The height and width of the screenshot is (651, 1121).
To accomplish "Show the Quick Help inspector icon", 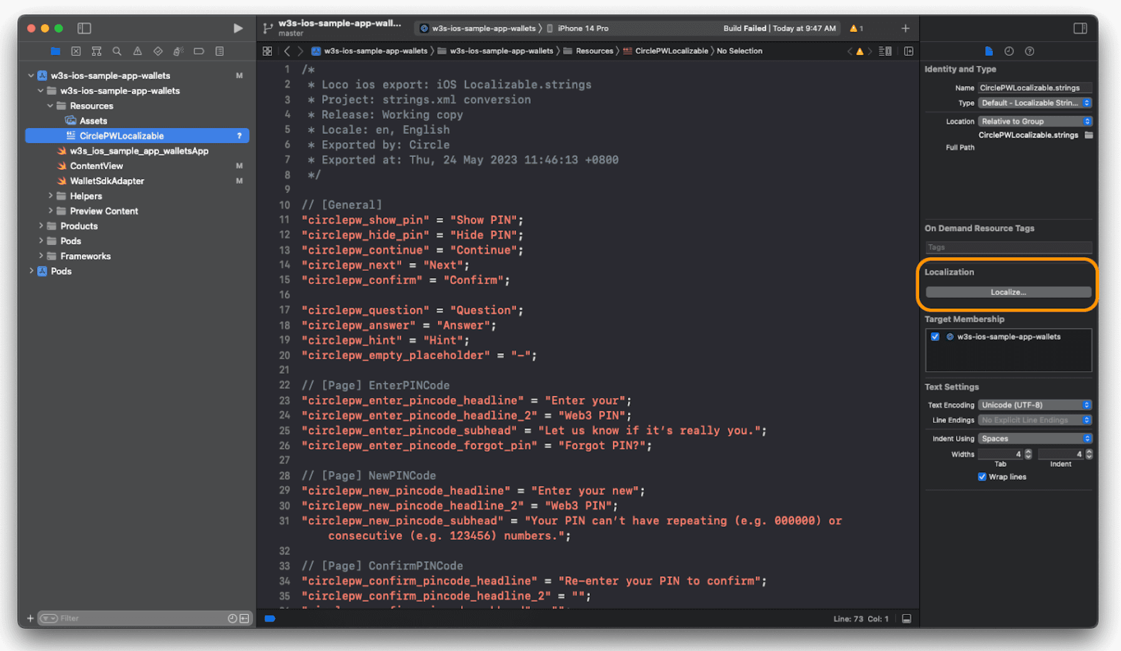I will 1029,51.
